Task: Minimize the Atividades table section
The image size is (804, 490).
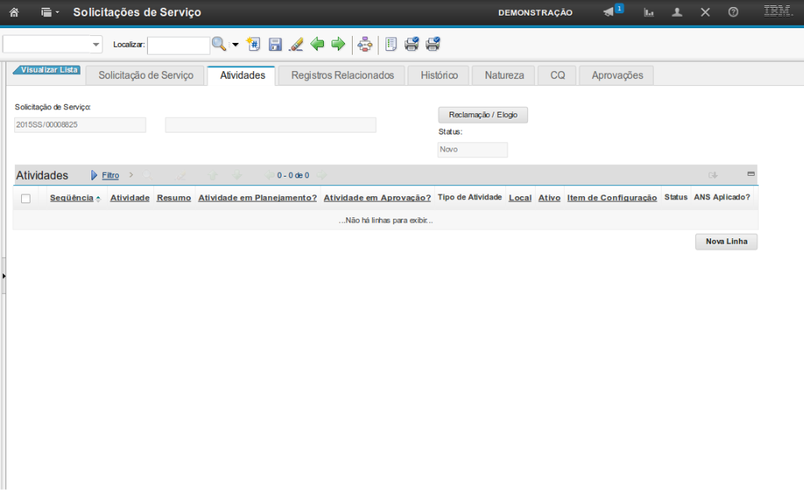Action: [751, 173]
